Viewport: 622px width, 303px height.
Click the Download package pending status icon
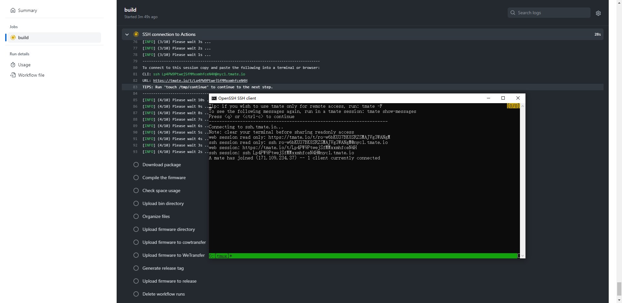tap(136, 165)
